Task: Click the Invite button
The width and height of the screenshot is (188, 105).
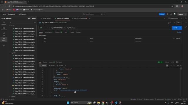Action: tap(162, 14)
